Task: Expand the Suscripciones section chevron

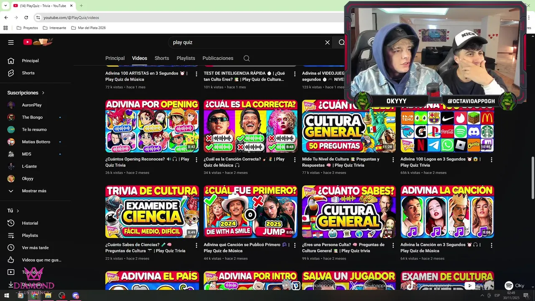Action: [x=43, y=93]
